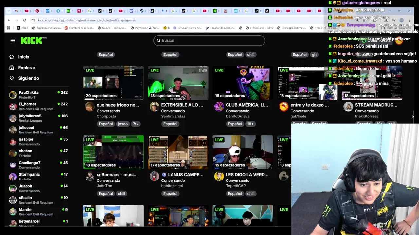
Task: Open chabon channel in sidebar
Action: [39, 153]
